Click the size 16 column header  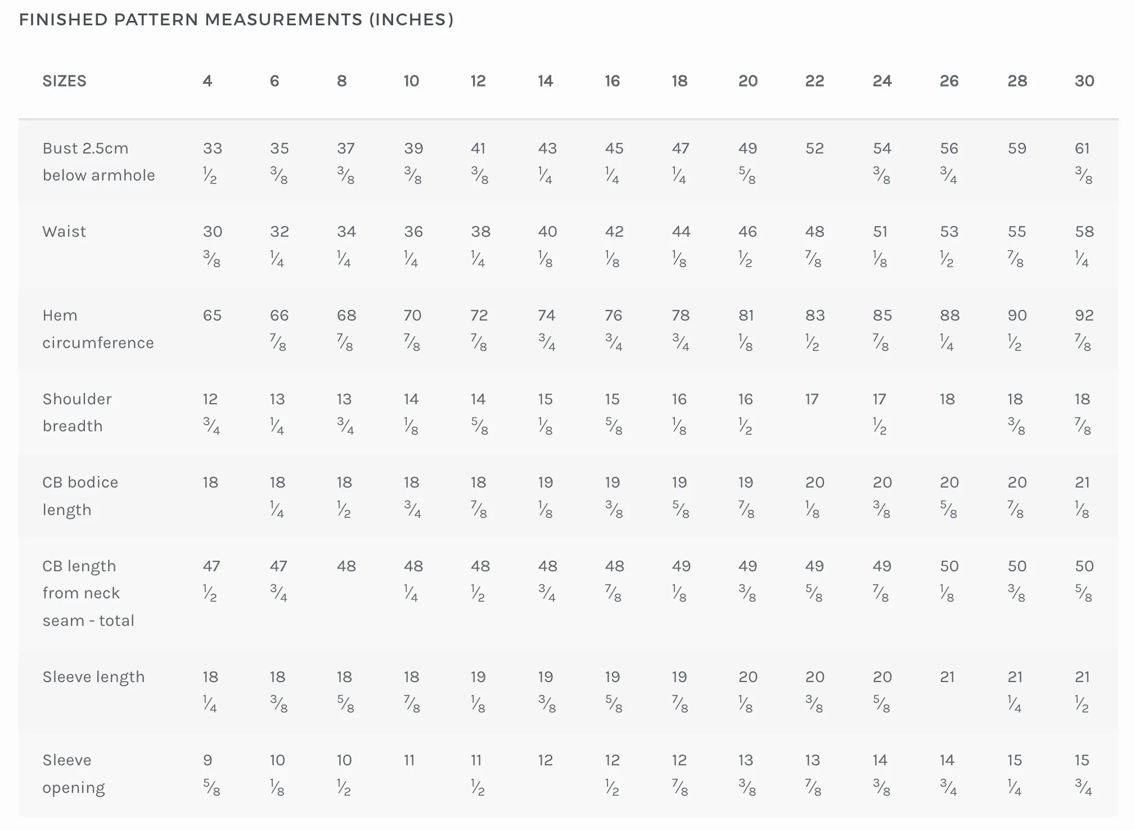coord(612,81)
